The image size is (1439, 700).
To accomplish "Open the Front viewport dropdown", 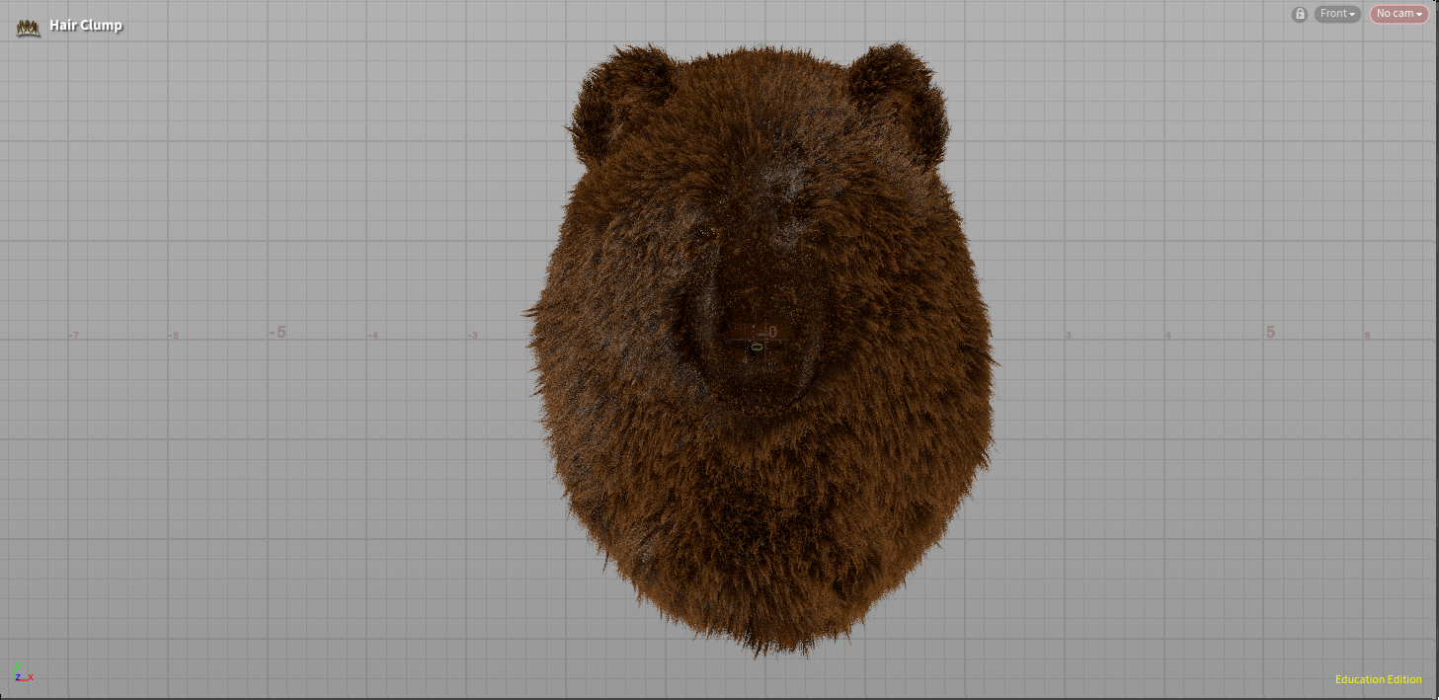I will click(x=1337, y=14).
